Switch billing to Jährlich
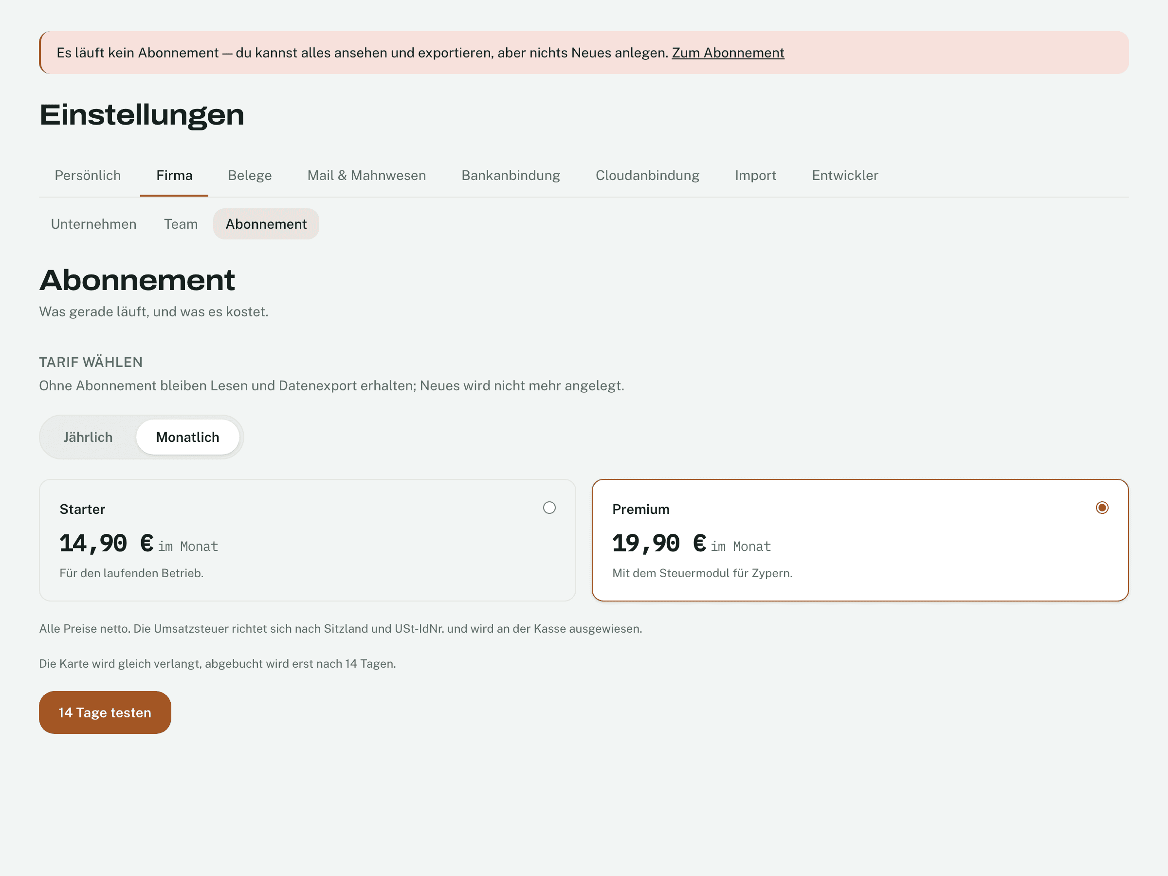 click(x=88, y=437)
